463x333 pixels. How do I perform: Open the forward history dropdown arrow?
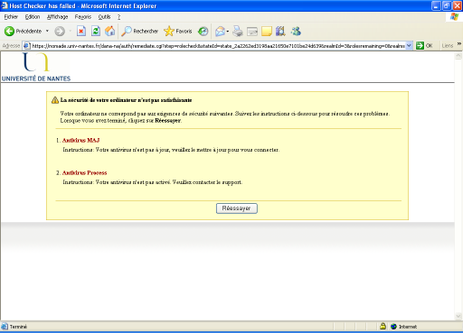click(70, 31)
